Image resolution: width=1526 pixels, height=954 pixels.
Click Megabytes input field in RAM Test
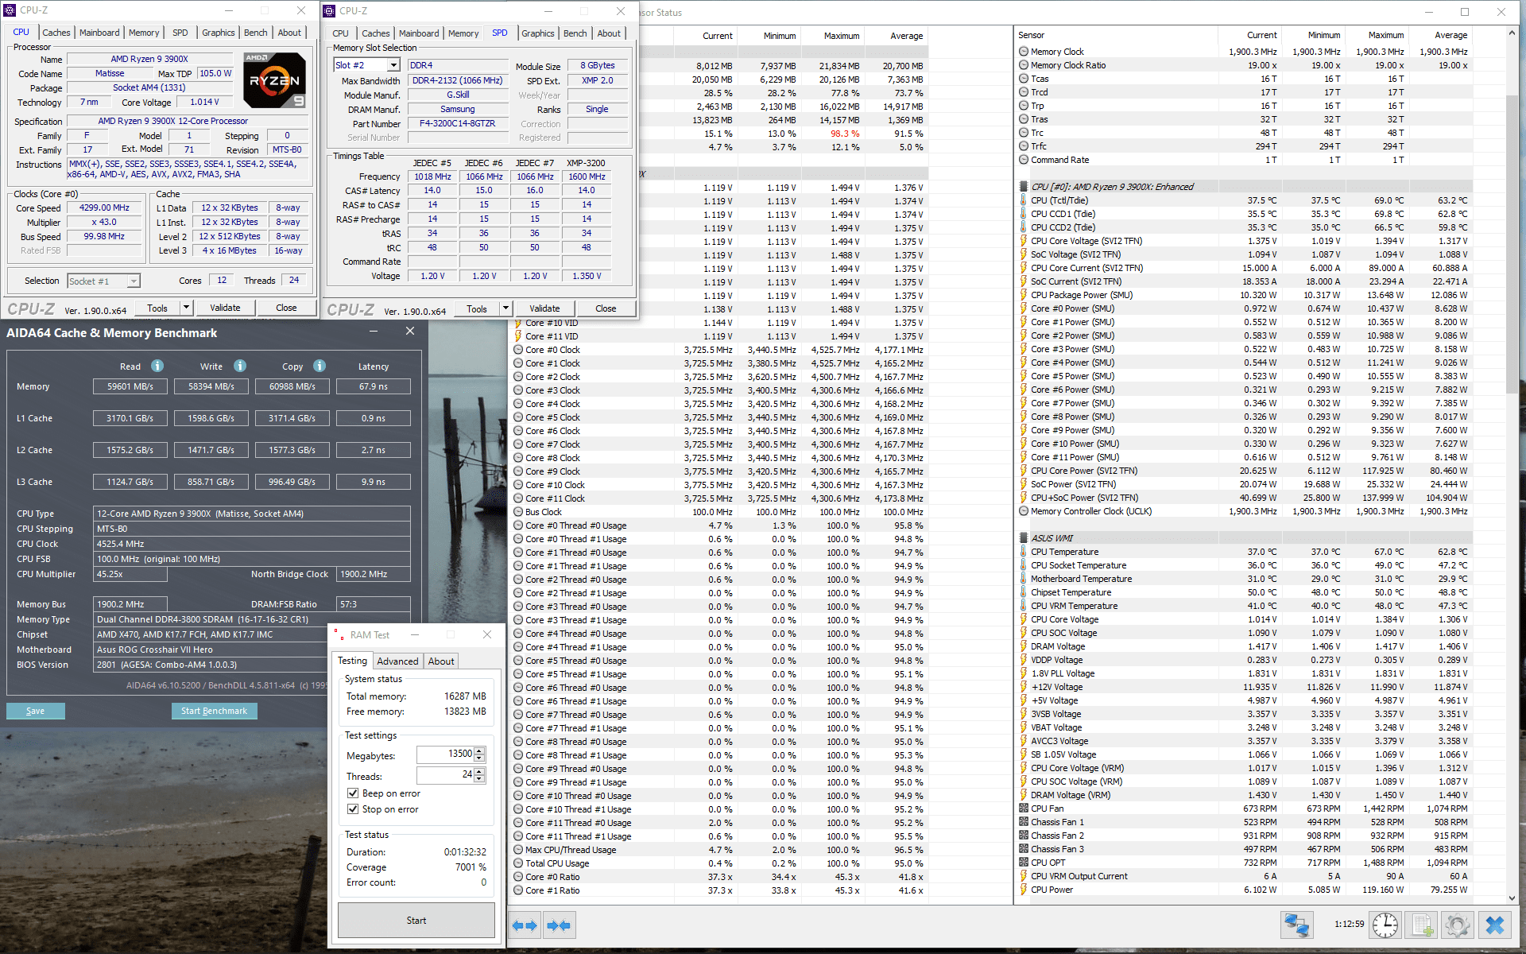pos(446,754)
